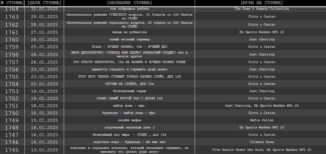The height and width of the screenshot is (154, 326).
Task: Click the date 27.01.2025
Action: coord(44,32)
